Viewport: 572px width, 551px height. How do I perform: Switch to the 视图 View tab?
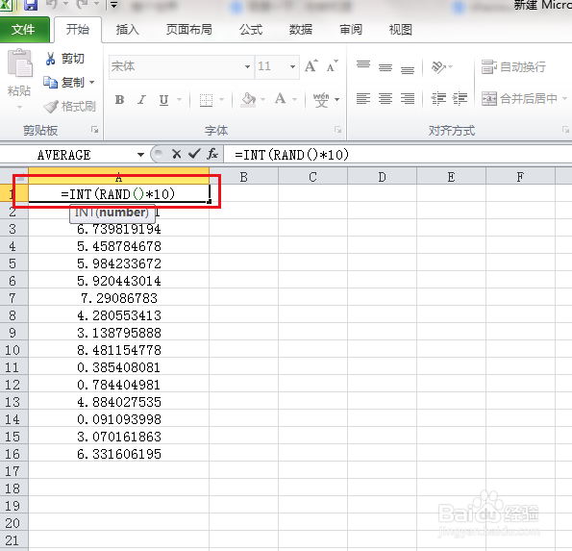pyautogui.click(x=401, y=30)
